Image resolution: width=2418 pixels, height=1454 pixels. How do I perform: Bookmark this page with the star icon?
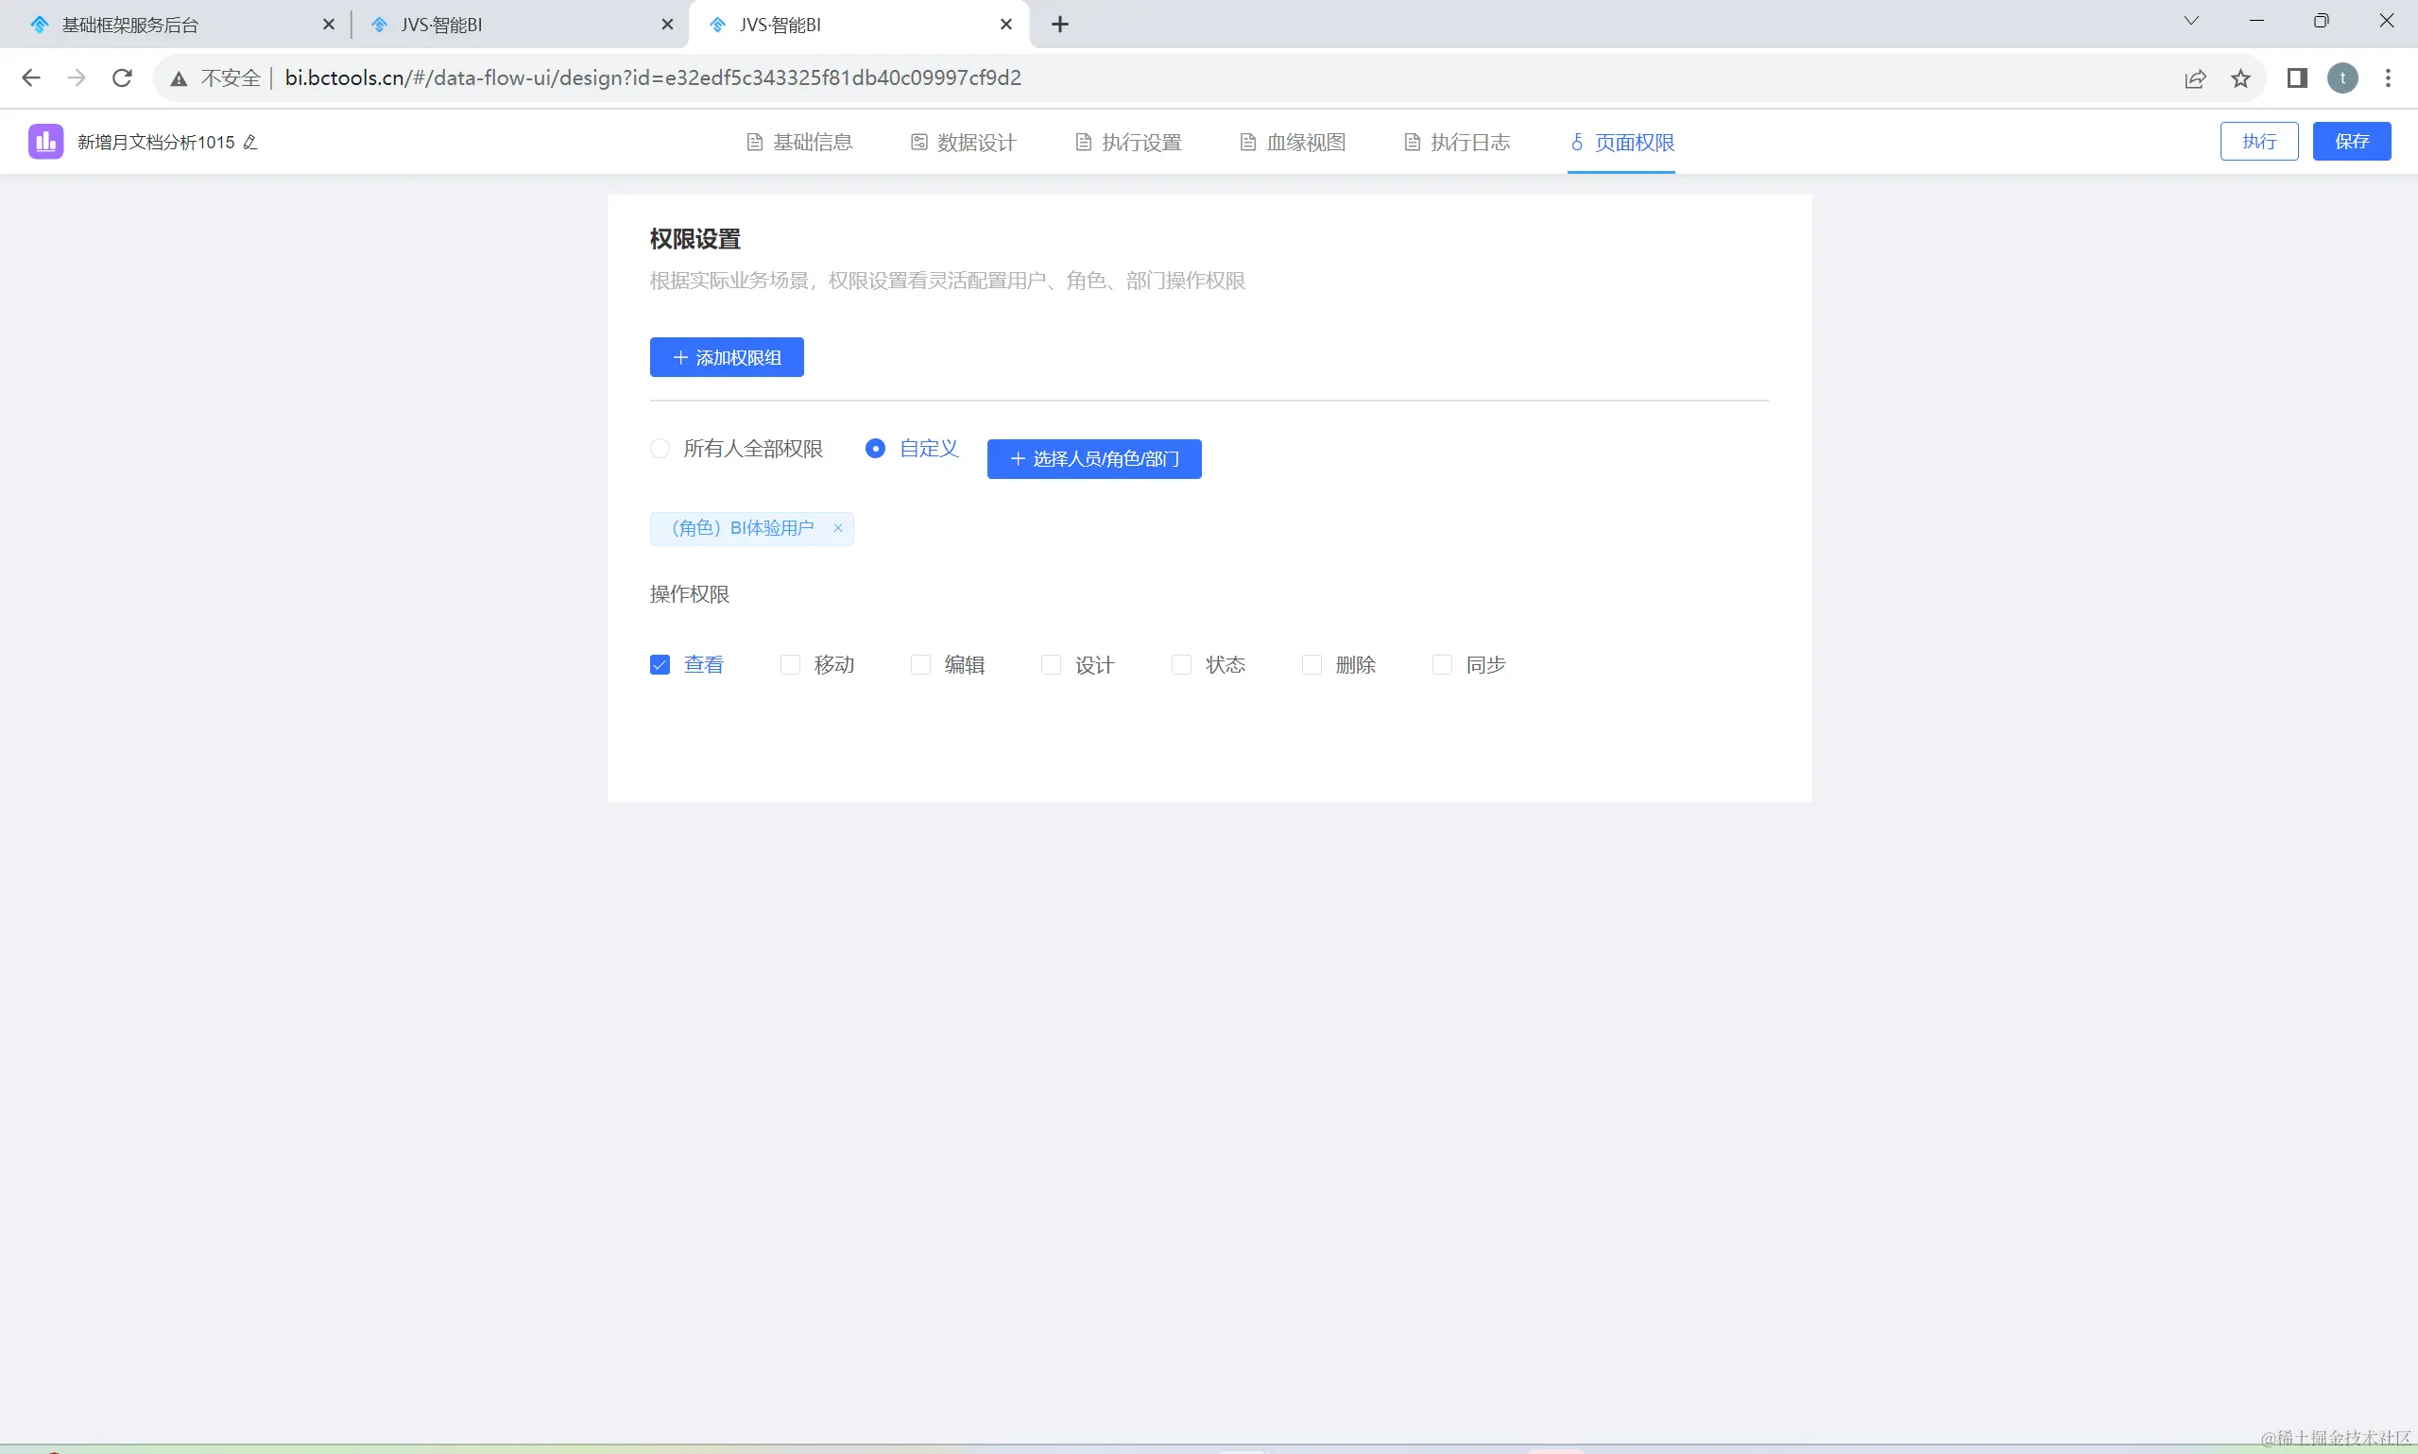2240,78
